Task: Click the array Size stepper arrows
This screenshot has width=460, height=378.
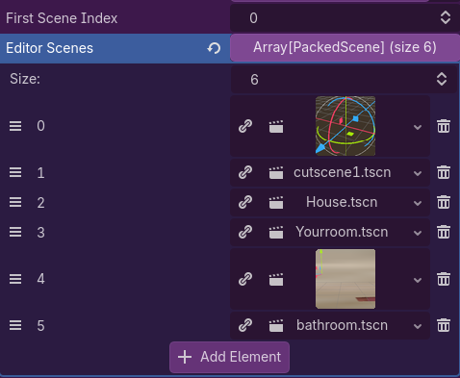Action: click(442, 79)
